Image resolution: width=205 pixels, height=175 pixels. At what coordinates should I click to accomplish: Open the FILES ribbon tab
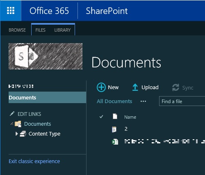pyautogui.click(x=40, y=30)
